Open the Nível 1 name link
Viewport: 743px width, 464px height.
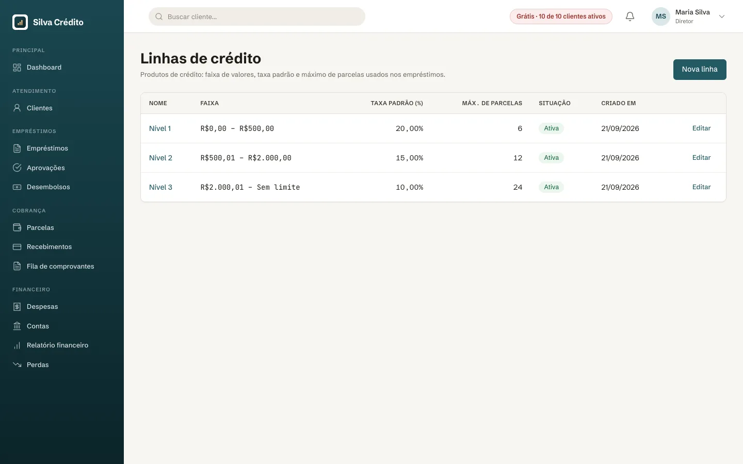(160, 128)
